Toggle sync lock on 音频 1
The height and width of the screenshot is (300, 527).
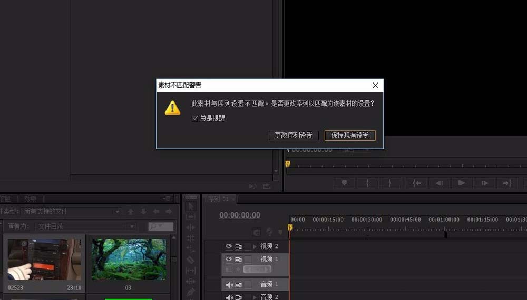click(238, 285)
